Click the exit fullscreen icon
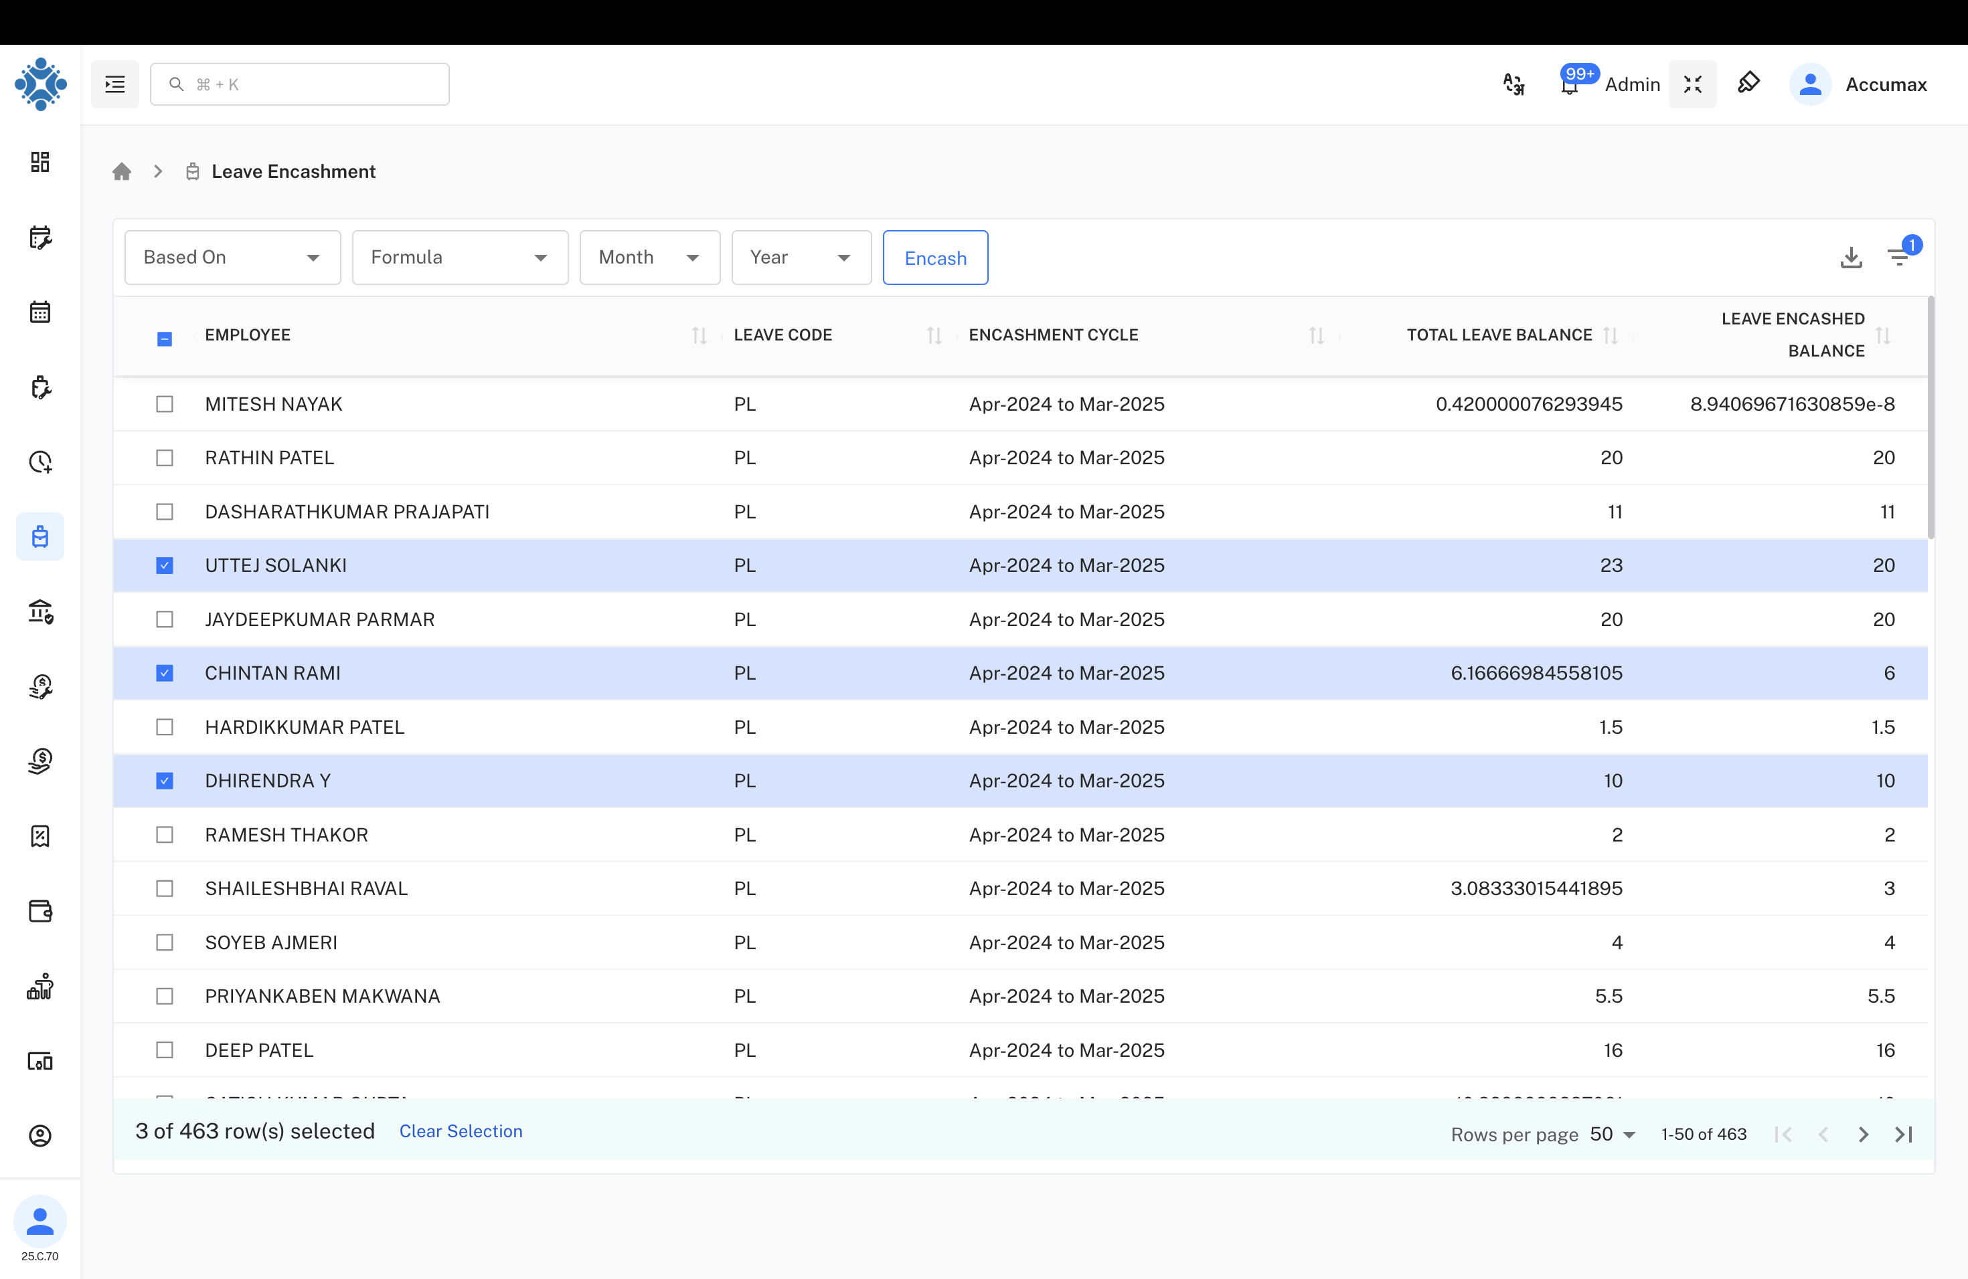This screenshot has width=1968, height=1279. pos(1692,84)
